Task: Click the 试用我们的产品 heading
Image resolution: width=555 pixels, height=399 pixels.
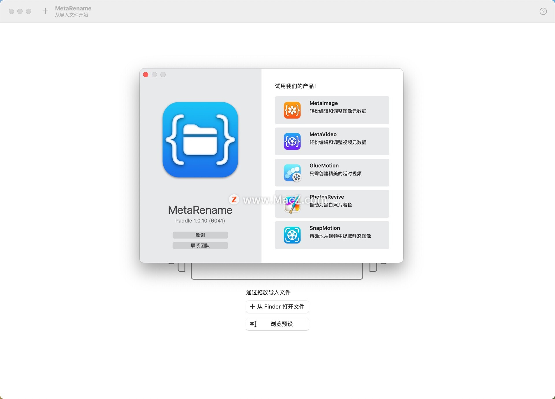Action: coord(295,86)
